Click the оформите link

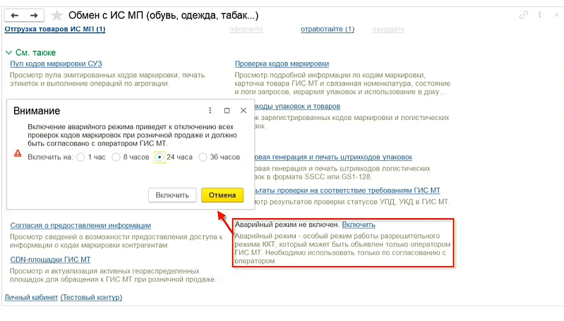pyautogui.click(x=246, y=29)
